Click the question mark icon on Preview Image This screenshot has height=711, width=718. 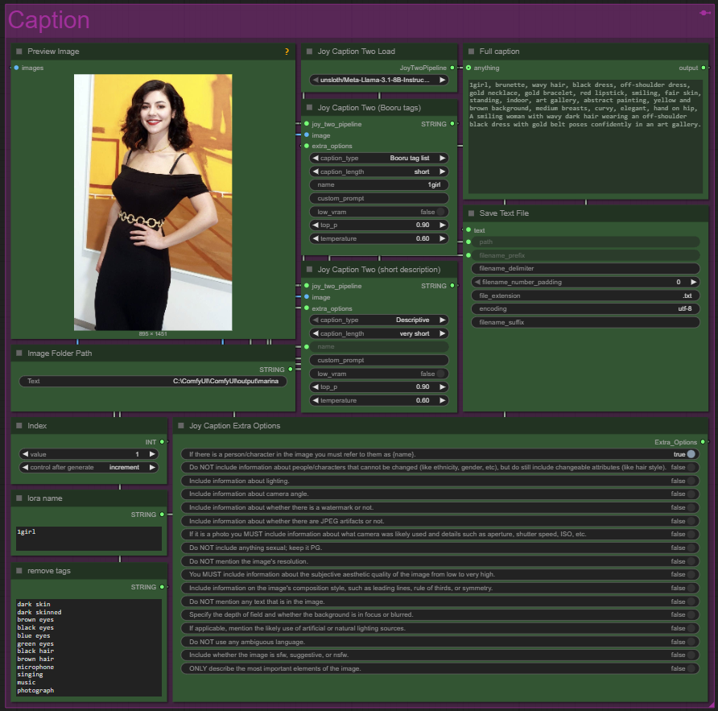(287, 52)
